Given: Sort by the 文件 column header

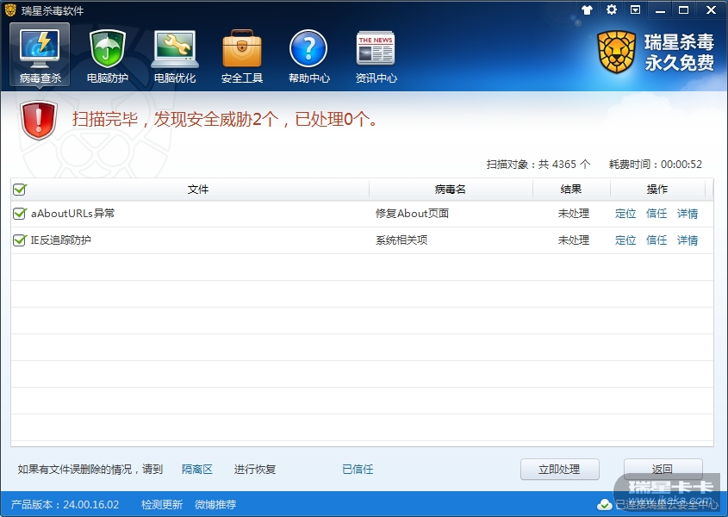Looking at the screenshot, I should (198, 189).
